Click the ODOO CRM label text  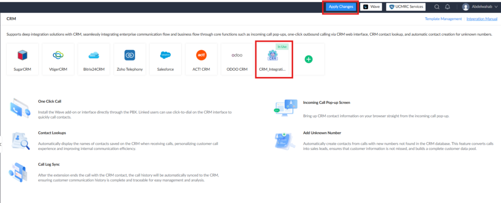click(237, 69)
